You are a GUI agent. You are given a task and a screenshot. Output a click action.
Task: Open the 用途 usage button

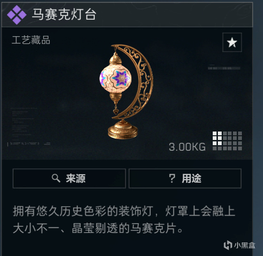tap(185, 178)
